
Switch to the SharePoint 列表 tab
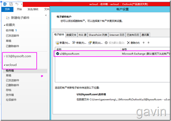(98, 35)
